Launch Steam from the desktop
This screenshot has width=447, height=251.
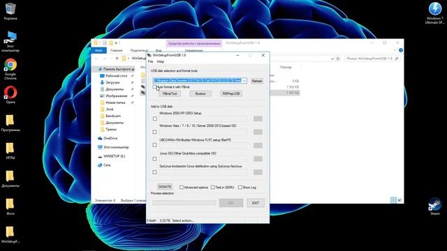pyautogui.click(x=434, y=206)
